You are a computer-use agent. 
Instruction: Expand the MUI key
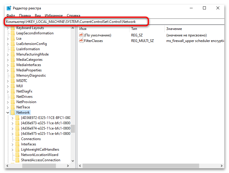pos(8,86)
